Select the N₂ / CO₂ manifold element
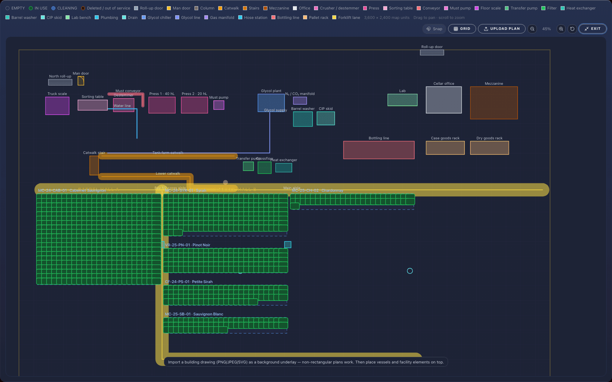The height and width of the screenshot is (382, 612). click(x=300, y=100)
